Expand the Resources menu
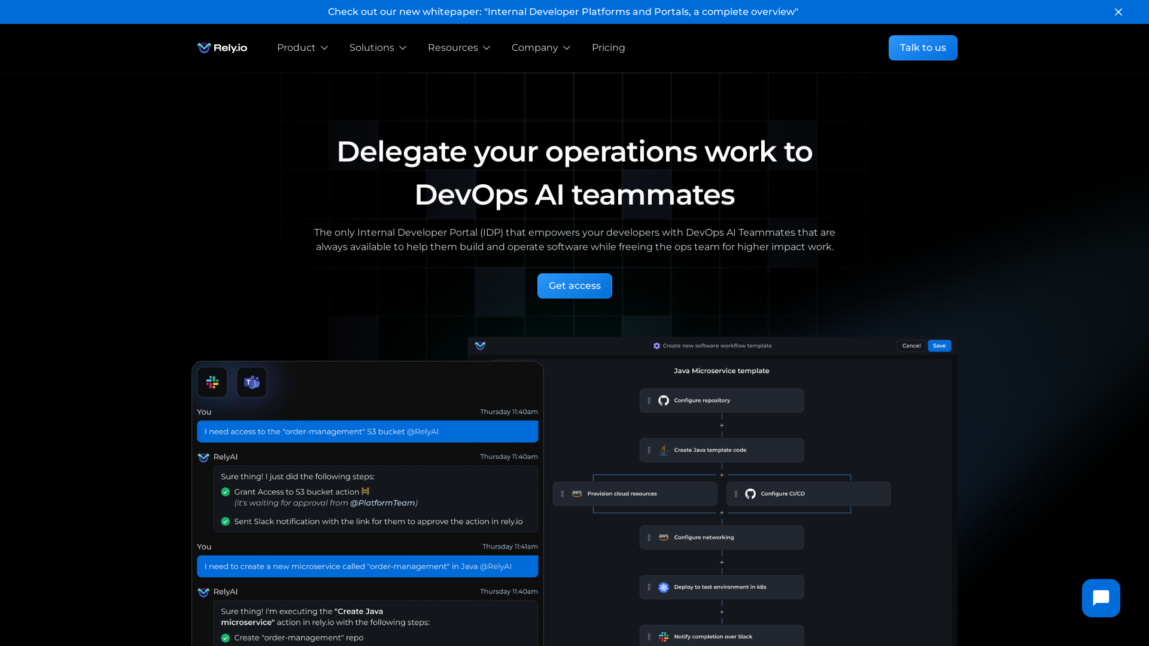 pyautogui.click(x=459, y=48)
